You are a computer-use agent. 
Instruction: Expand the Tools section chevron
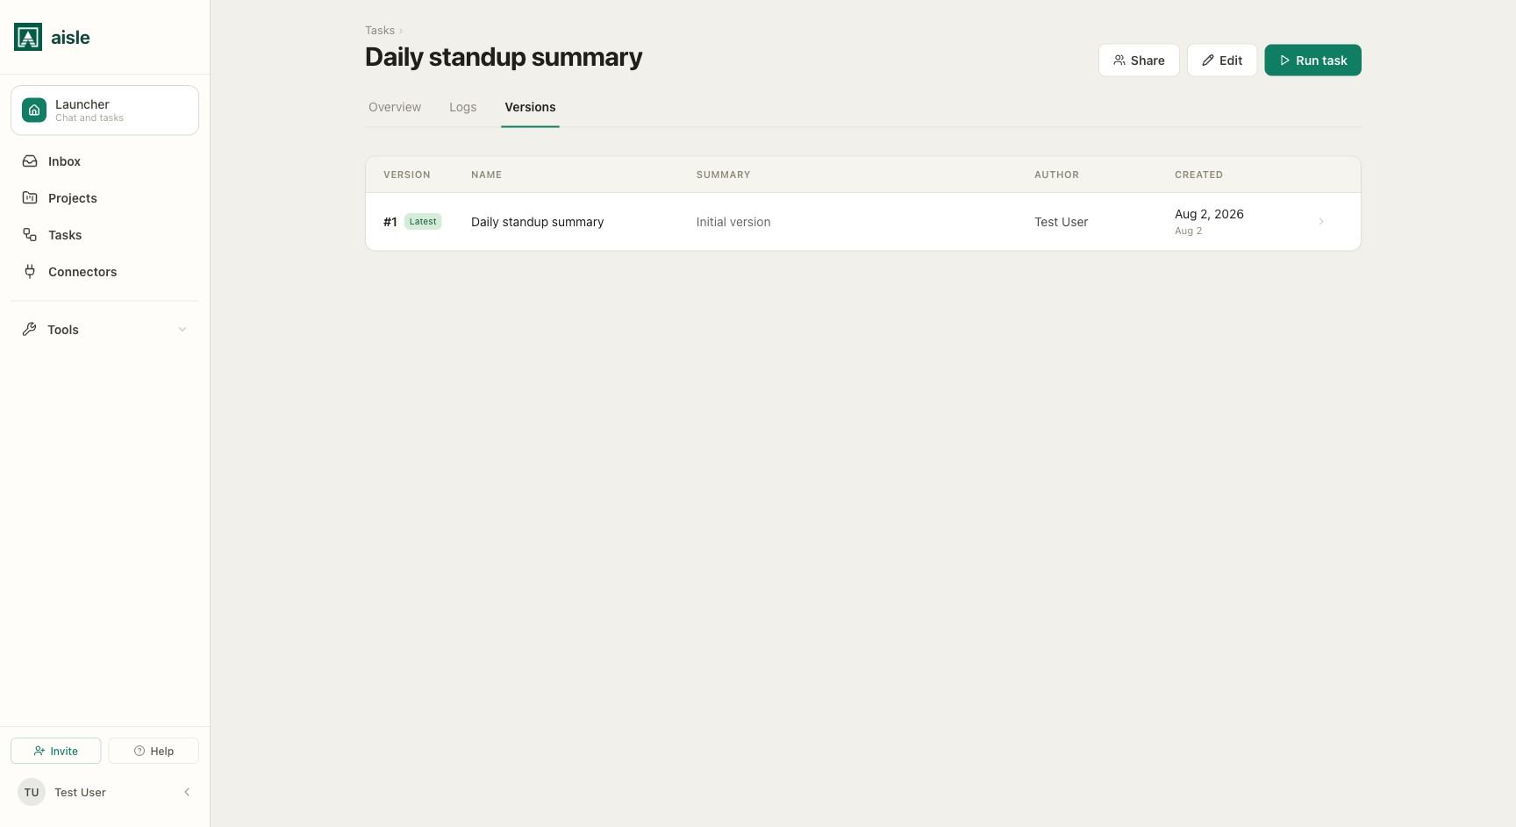point(182,330)
